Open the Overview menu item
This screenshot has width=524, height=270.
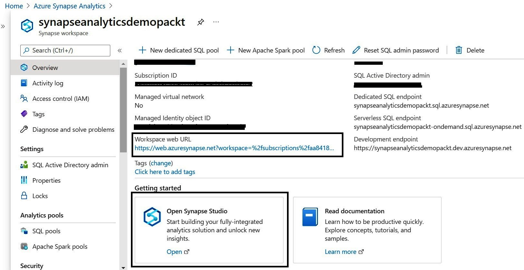(65, 68)
